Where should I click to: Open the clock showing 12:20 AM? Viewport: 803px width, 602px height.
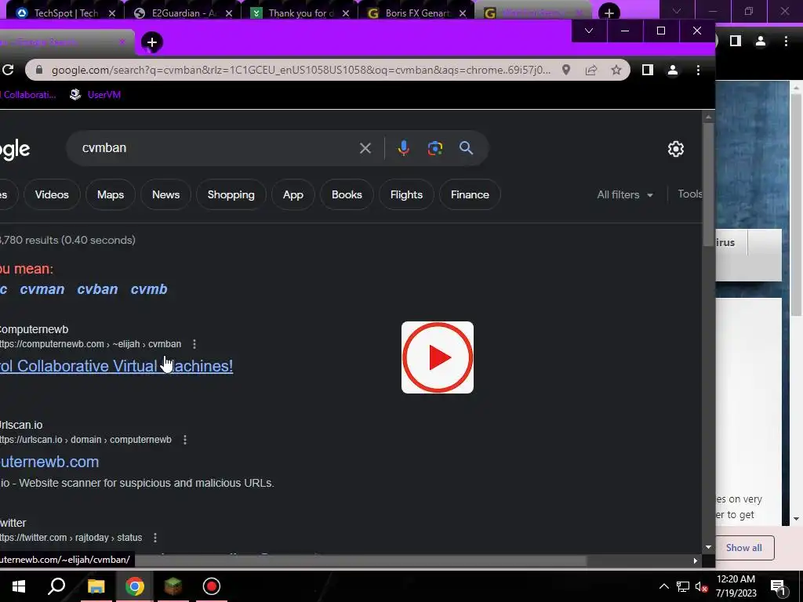[x=736, y=586]
